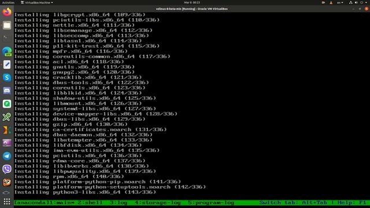Open the clock showing Mar 8 00:23
The image size is (370, 208).
tap(192, 2)
